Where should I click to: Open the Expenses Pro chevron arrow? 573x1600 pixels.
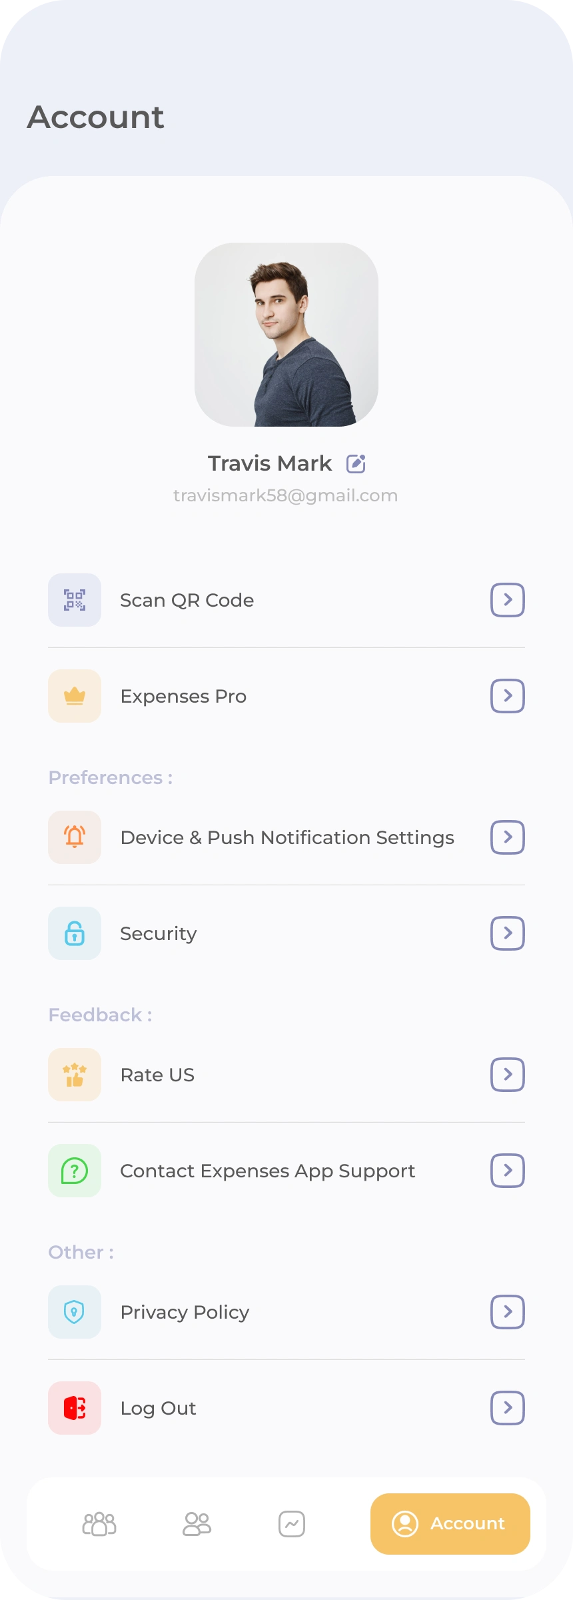tap(508, 696)
